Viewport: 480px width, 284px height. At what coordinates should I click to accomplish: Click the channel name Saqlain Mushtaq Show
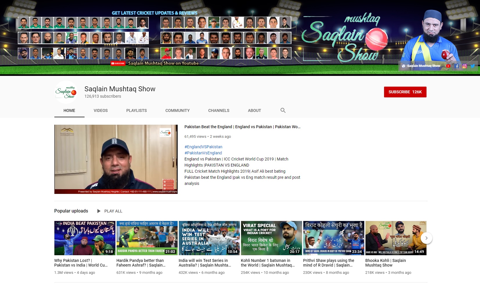120,89
